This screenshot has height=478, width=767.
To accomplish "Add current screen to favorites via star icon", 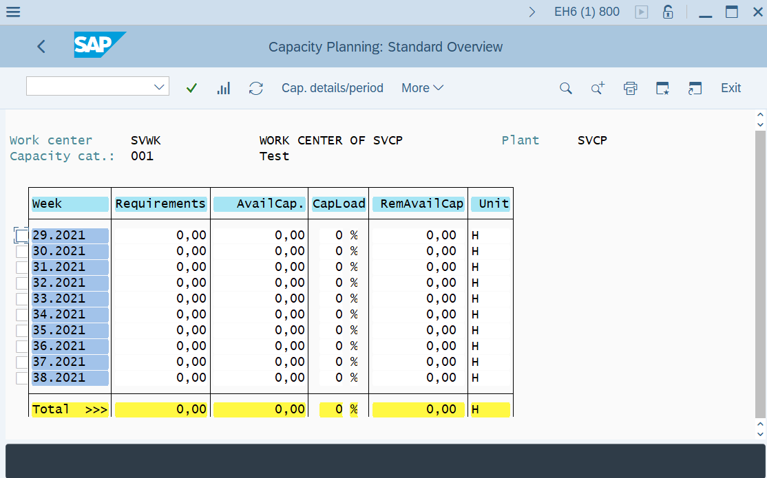I will 662,88.
